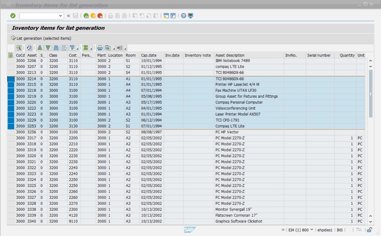Viewport: 381px width, 236px height.
Task: Click description 'Laser Printer Model AX507'
Action: coord(238,114)
